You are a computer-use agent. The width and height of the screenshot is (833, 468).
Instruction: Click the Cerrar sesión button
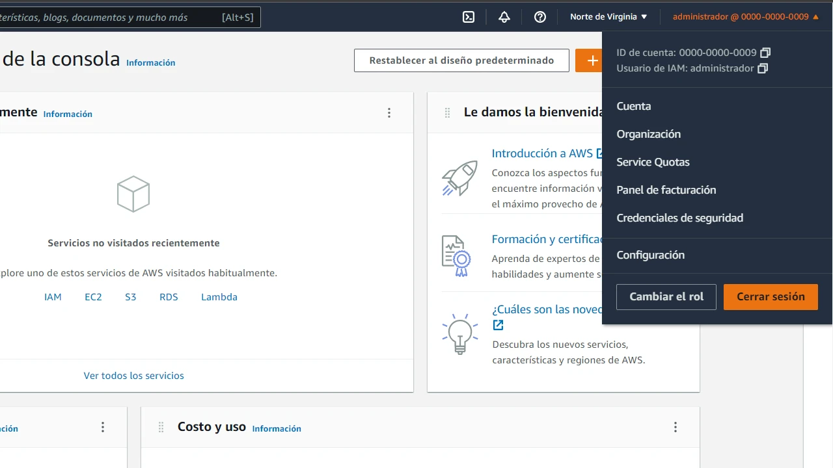pos(771,296)
